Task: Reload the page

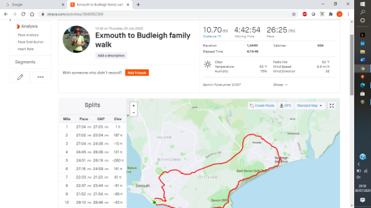Action: [x=23, y=14]
